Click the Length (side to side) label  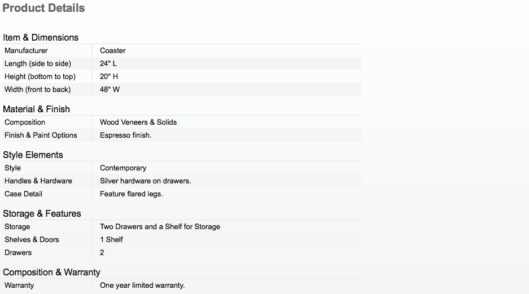[x=38, y=64]
